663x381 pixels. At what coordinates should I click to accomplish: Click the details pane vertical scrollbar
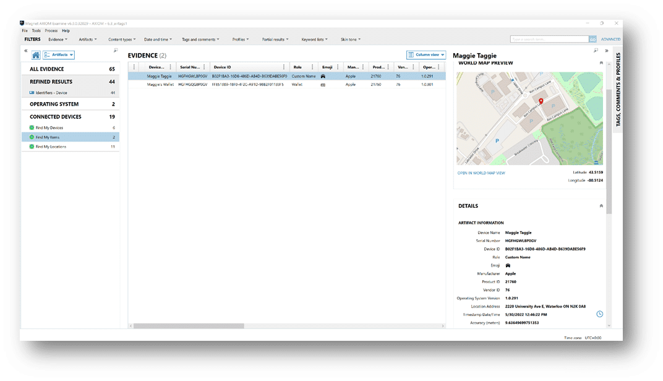coord(609,152)
